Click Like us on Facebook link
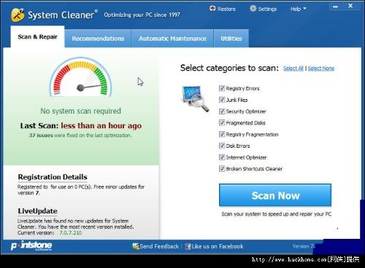 [x=218, y=246]
